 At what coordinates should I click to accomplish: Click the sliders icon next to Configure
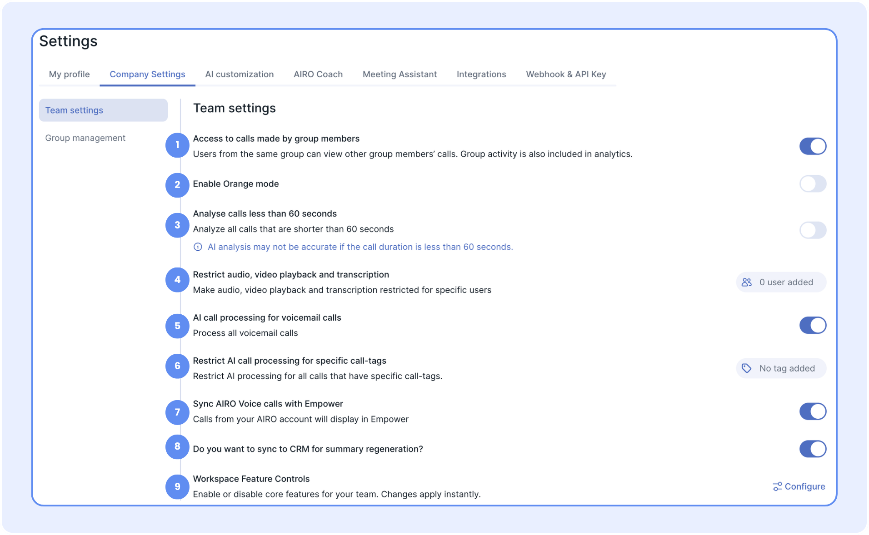coord(777,486)
